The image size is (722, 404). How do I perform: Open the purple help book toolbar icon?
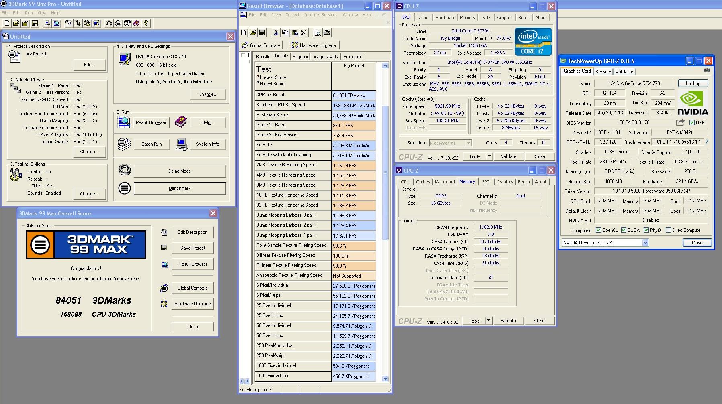[x=137, y=24]
